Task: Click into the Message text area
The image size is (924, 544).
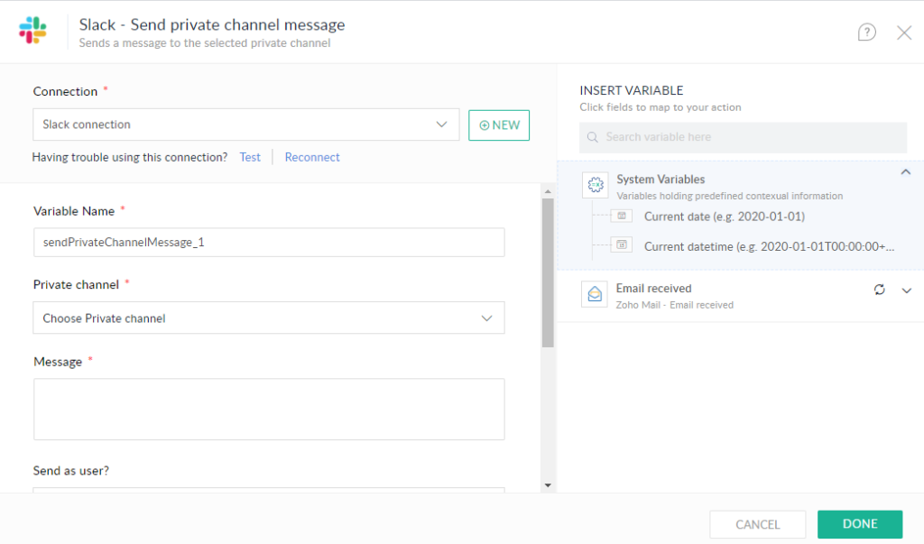Action: pos(269,409)
